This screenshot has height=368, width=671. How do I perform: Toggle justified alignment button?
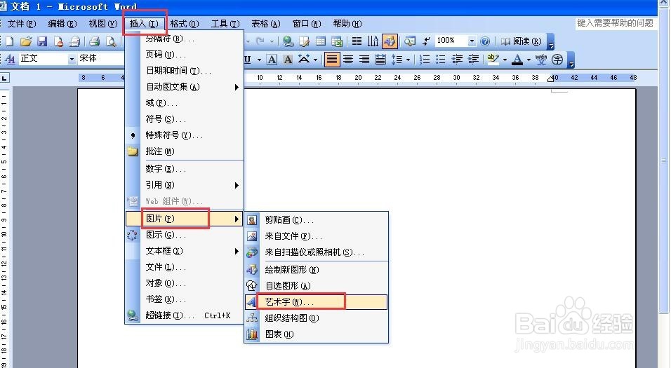332,60
